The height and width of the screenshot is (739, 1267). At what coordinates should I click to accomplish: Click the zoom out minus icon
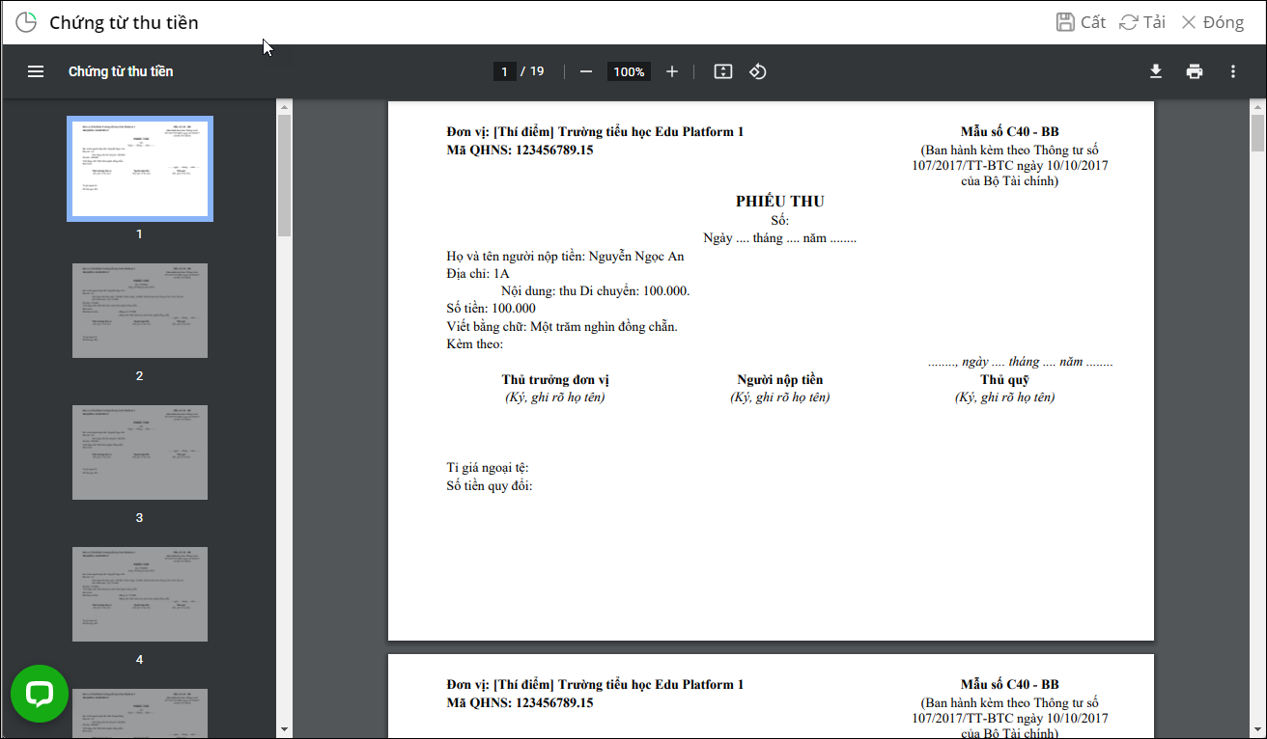(x=585, y=71)
